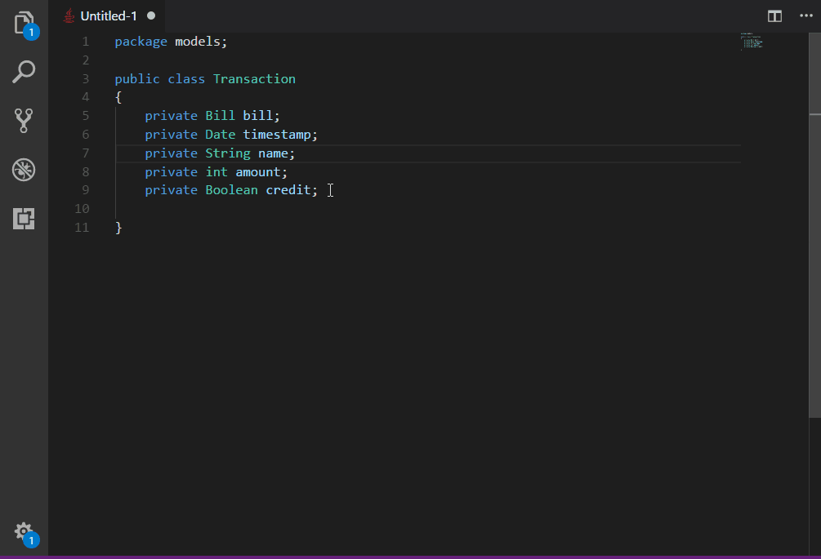Click the purple status bar strip at bottom
The image size is (821, 559).
pyautogui.click(x=408, y=557)
